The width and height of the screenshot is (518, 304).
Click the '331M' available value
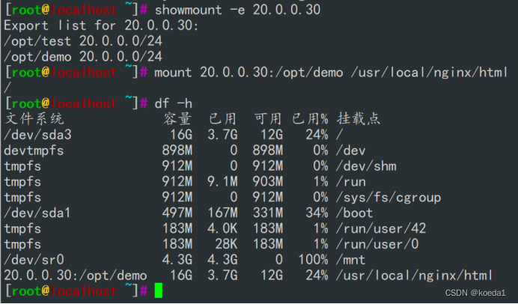click(268, 213)
